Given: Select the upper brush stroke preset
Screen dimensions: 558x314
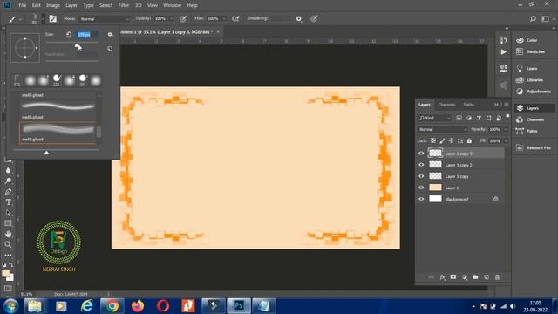Looking at the screenshot, I should [x=58, y=109].
